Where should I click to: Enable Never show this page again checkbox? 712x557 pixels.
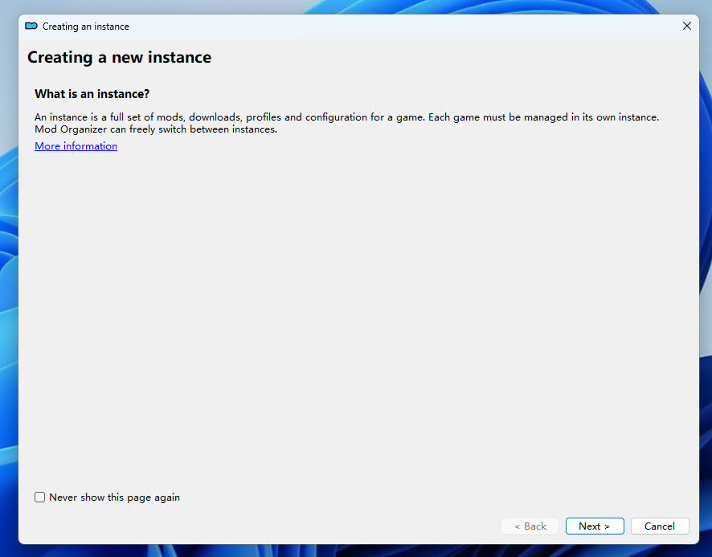[40, 497]
